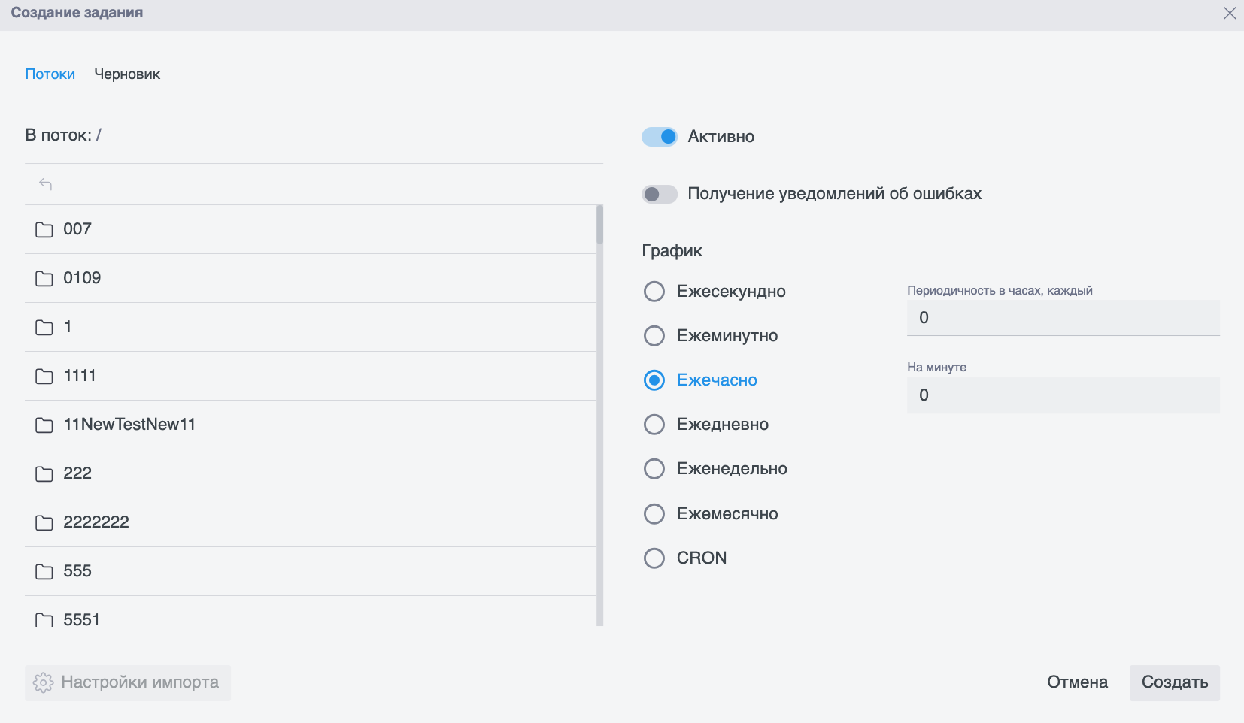Switch to the Потоки tab
The height and width of the screenshot is (723, 1244).
50,74
